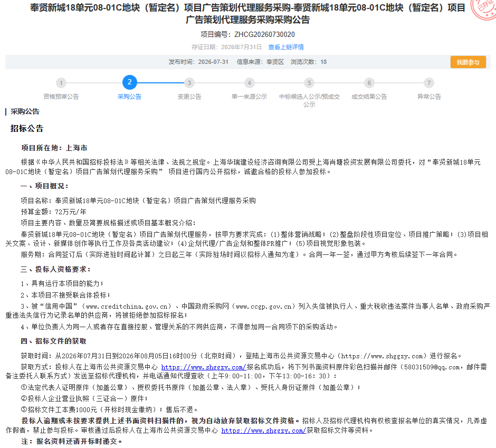Viewport: 496px width, 448px height.
Task: Select the active step 2 circle
Action: point(129,82)
